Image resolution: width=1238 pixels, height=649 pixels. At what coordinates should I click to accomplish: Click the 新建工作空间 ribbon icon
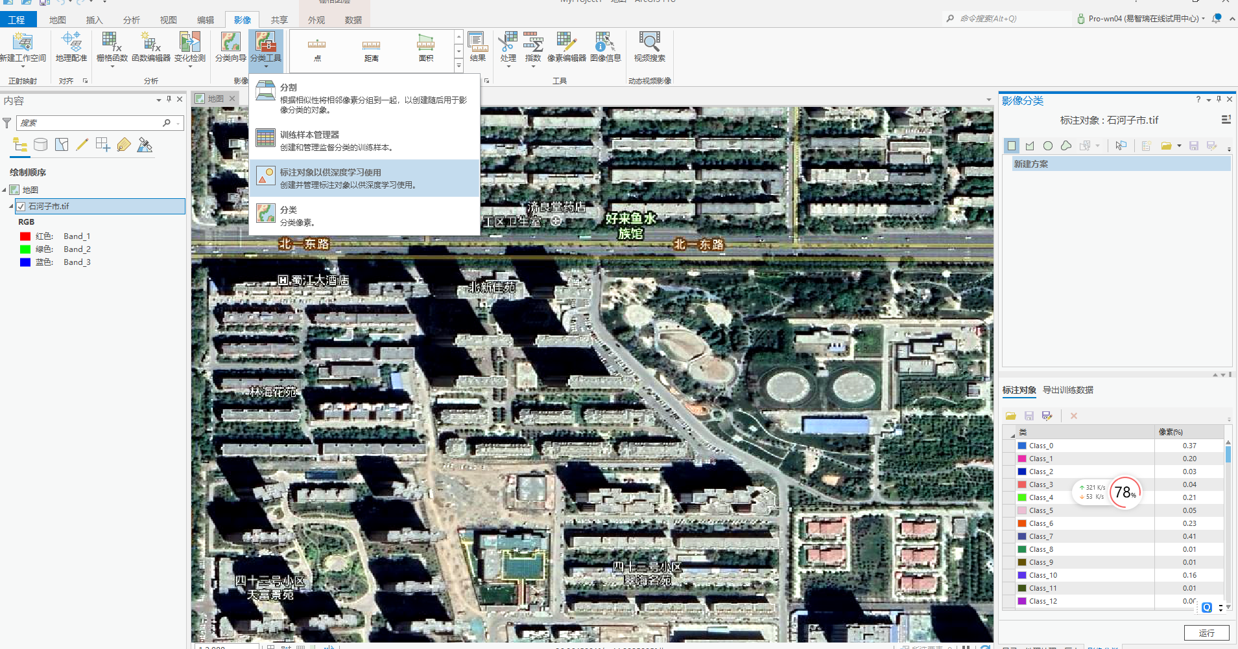click(x=23, y=43)
